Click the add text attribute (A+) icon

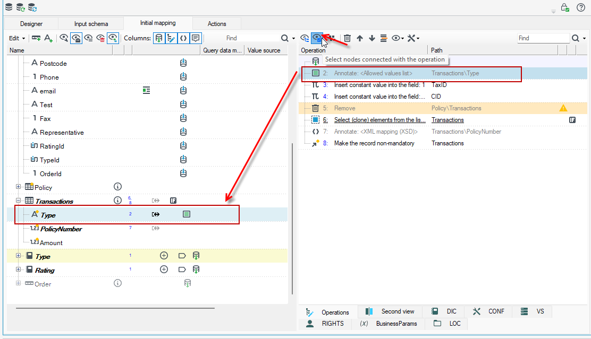tap(48, 38)
